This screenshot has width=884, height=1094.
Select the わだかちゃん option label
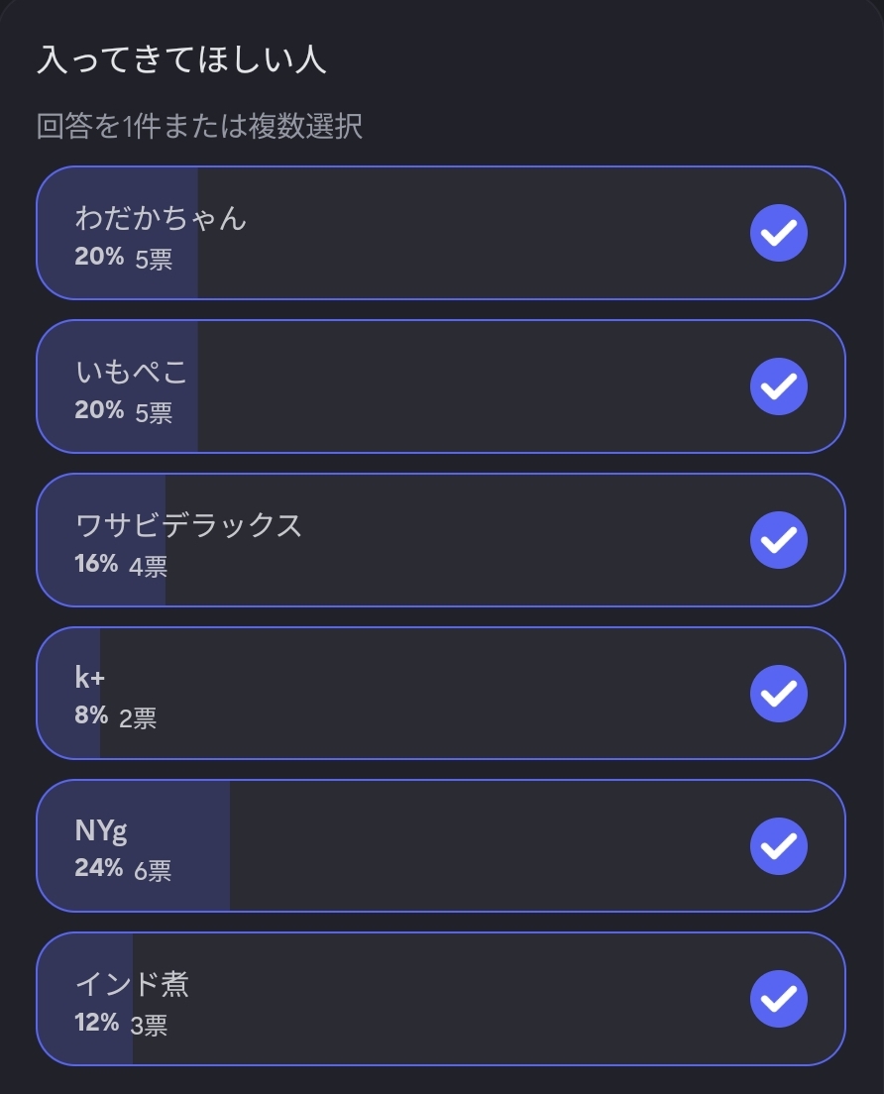click(x=161, y=218)
